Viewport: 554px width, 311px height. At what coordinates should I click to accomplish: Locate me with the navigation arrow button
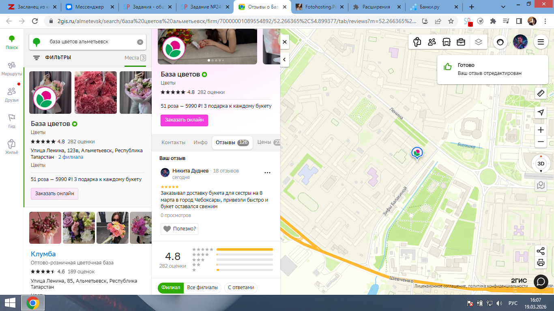(x=541, y=113)
